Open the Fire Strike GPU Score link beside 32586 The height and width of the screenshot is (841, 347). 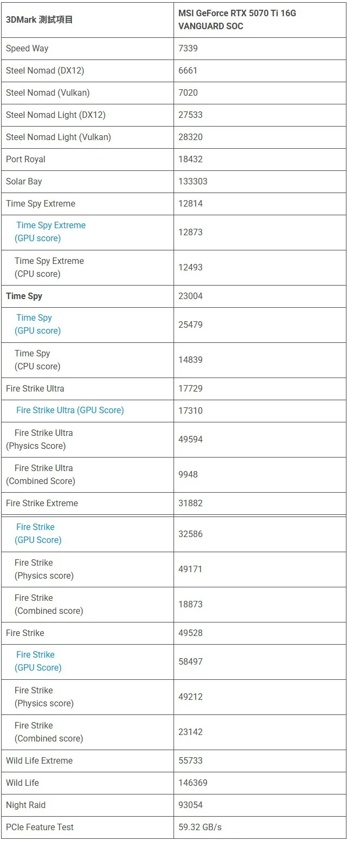(38, 533)
